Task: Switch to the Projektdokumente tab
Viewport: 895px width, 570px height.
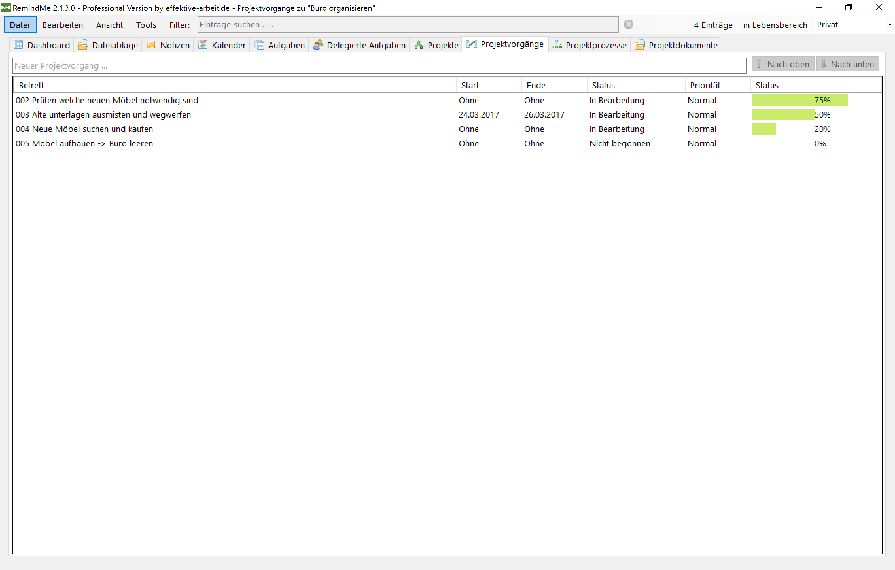Action: (676, 45)
